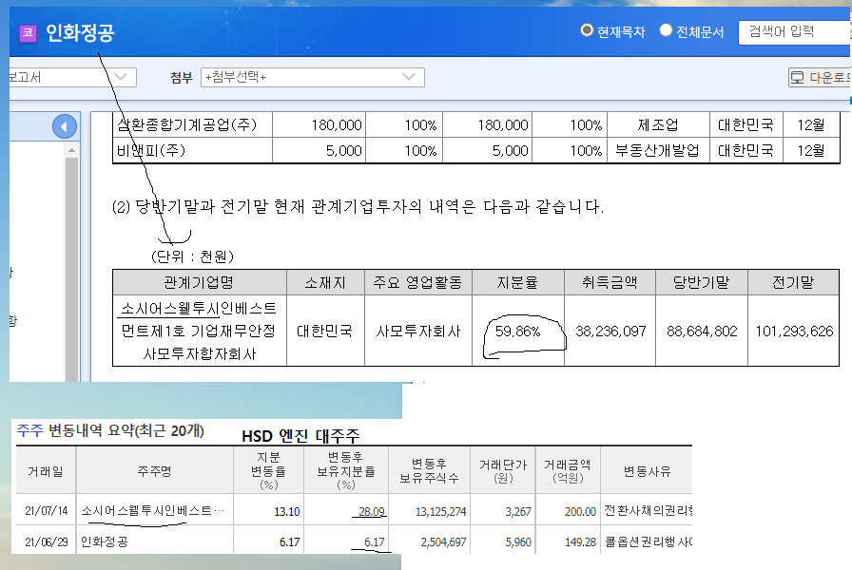Click the 주주 link in 변동내역 요약
852x570 pixels.
pyautogui.click(x=29, y=430)
